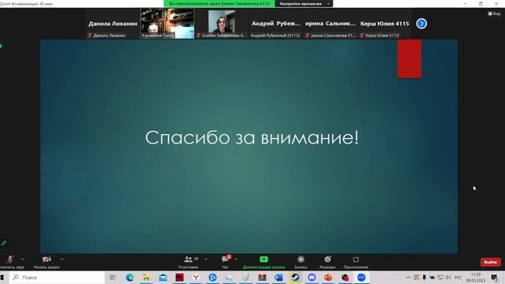This screenshot has width=505, height=284.
Task: Switch to Zoom taskbar icon
Action: [x=361, y=277]
